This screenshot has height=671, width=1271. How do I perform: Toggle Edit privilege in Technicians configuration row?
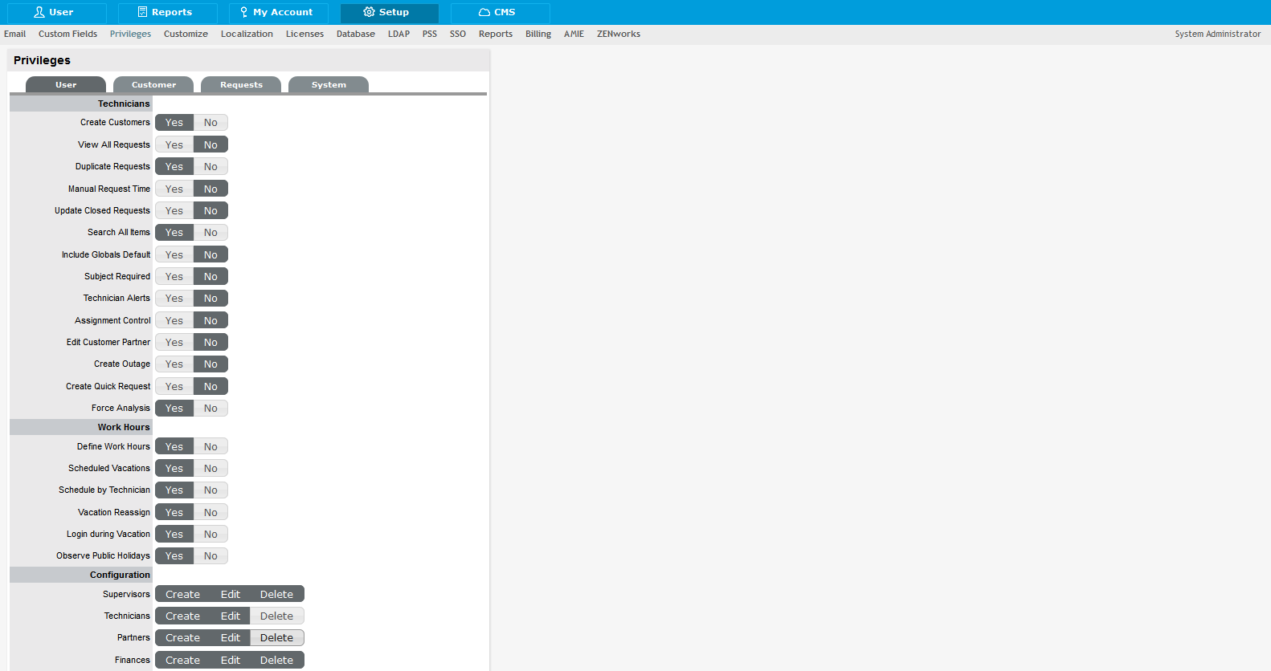coord(231,616)
